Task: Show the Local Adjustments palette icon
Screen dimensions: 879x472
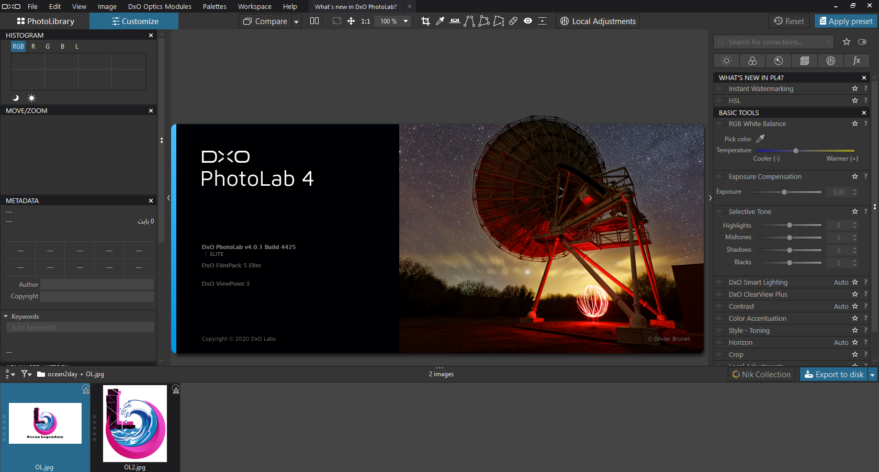Action: [x=830, y=61]
